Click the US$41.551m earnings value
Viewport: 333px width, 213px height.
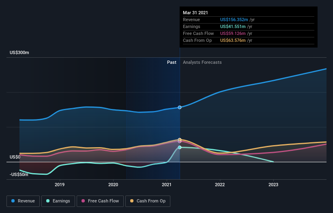tap(233, 26)
